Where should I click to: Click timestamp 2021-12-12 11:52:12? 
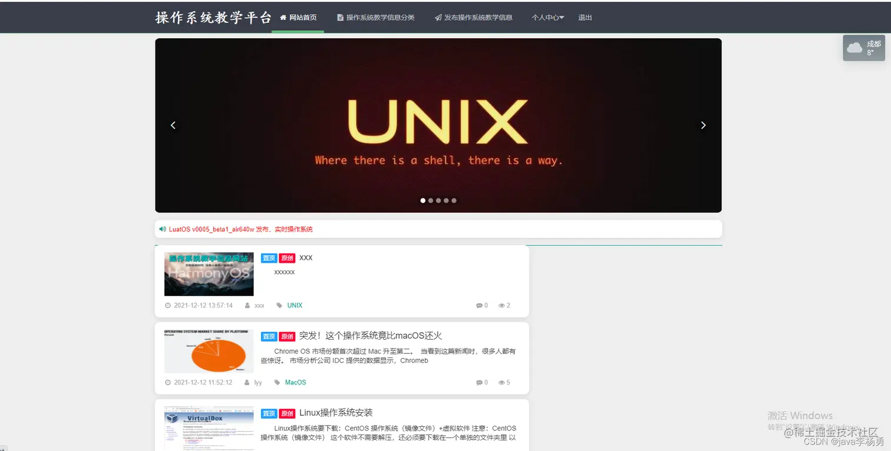pyautogui.click(x=203, y=383)
